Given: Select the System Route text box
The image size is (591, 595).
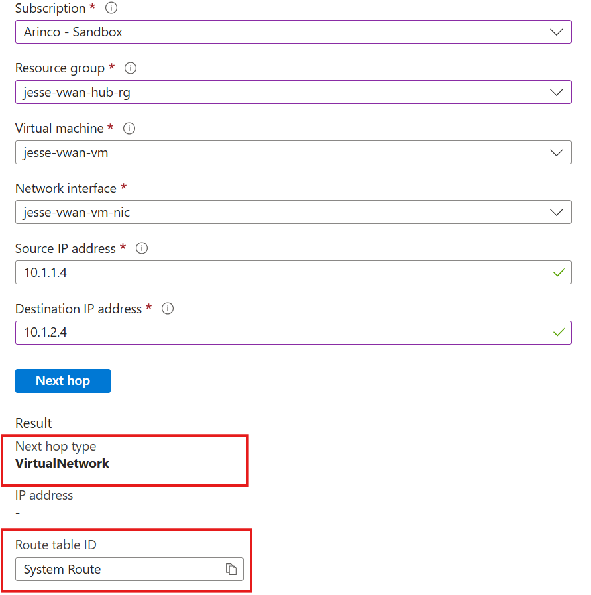Looking at the screenshot, I should click(119, 569).
